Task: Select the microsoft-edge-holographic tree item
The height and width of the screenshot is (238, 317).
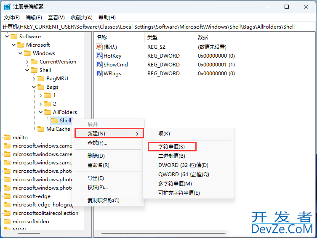Action: [x=42, y=205]
